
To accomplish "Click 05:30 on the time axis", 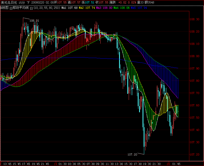I will (81, 164).
